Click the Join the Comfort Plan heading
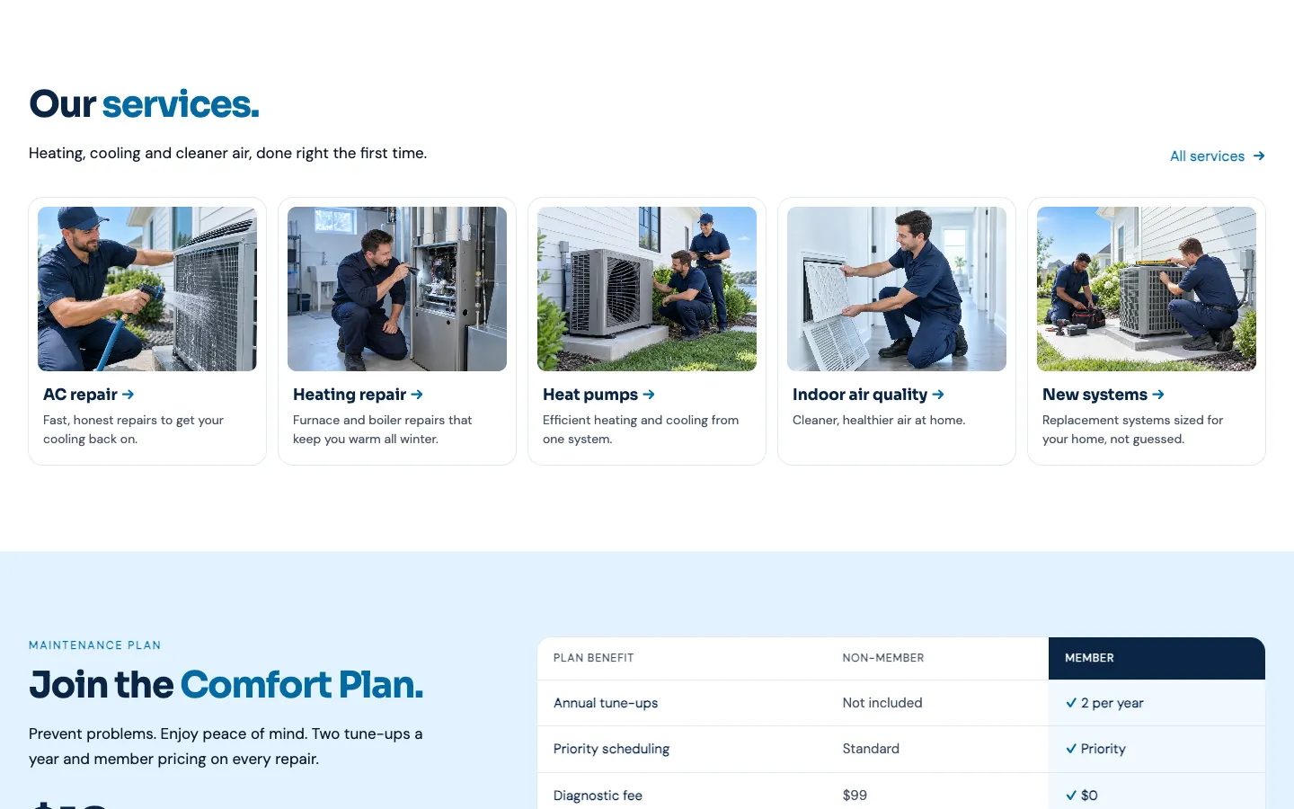The image size is (1294, 809). (226, 685)
